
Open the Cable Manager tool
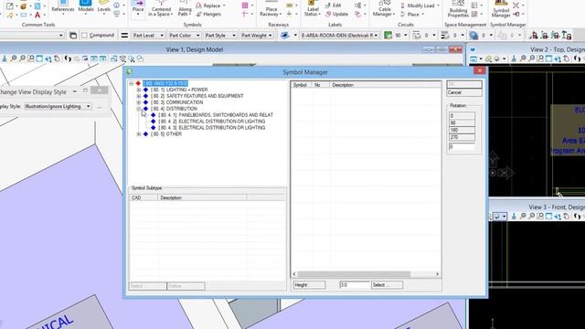pyautogui.click(x=384, y=9)
